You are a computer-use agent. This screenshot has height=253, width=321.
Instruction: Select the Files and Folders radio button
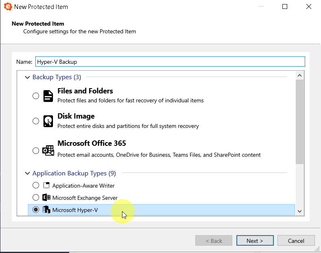36,96
